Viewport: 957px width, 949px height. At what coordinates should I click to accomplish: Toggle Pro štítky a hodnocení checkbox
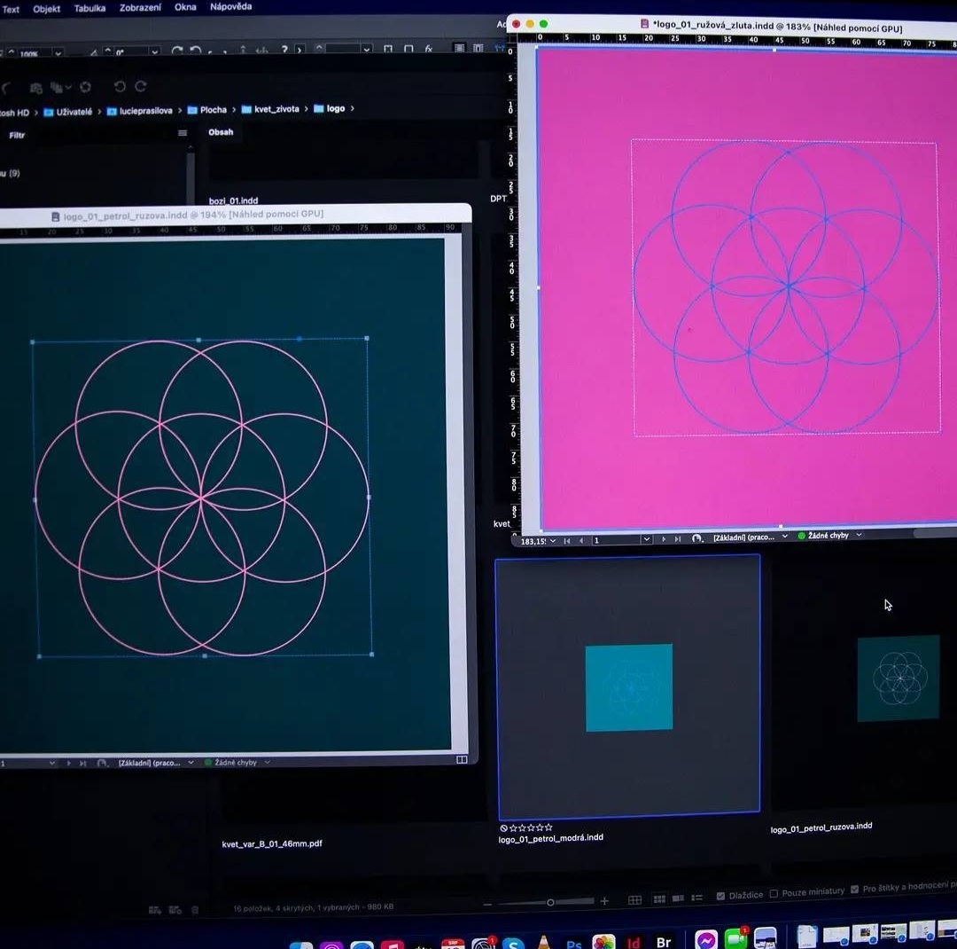tap(854, 890)
